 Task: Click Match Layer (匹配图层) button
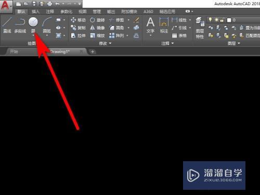click(250, 35)
